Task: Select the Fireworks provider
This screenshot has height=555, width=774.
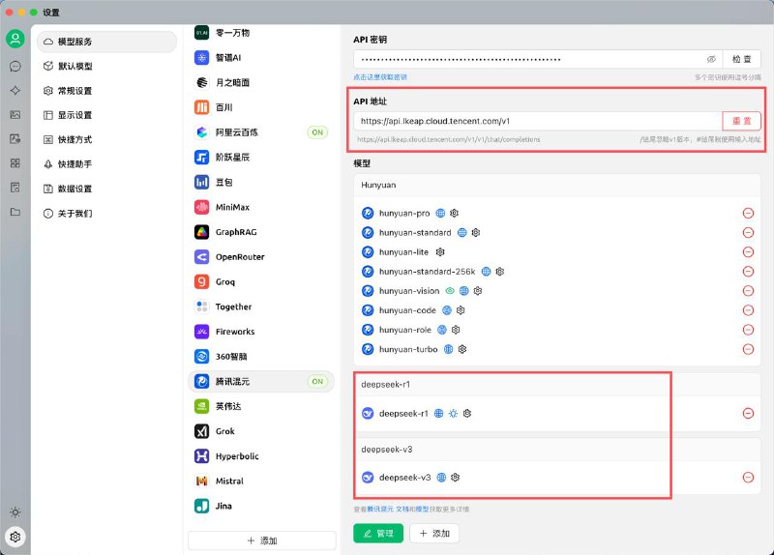Action: [x=261, y=332]
